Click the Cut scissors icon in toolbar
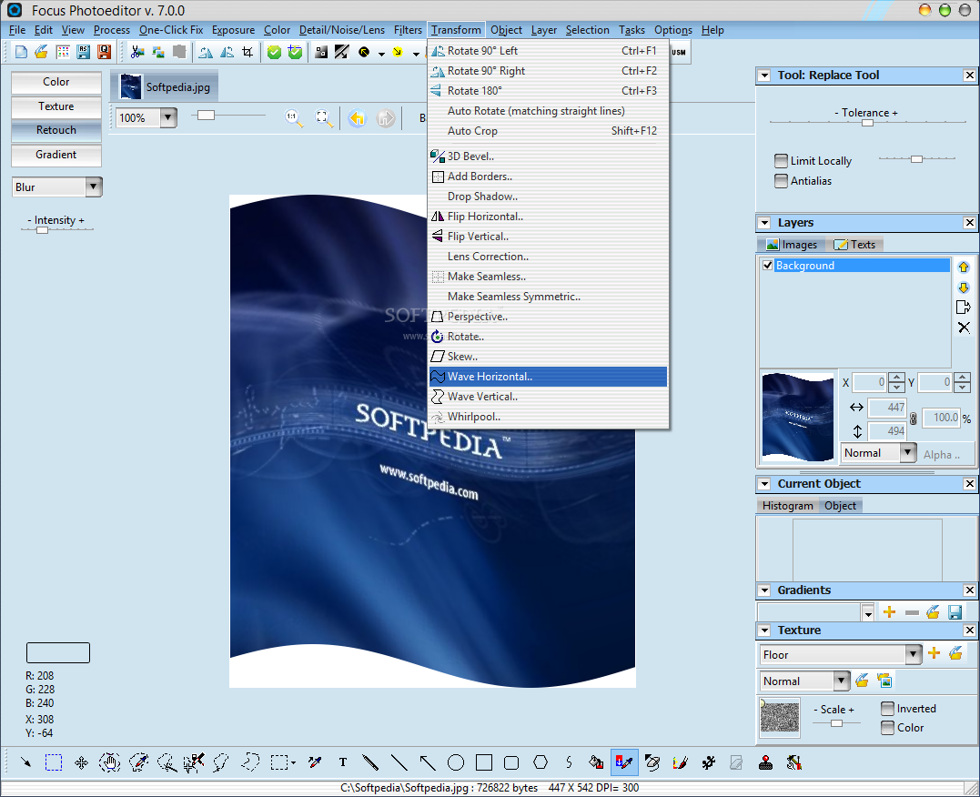The image size is (980, 797). click(x=137, y=52)
